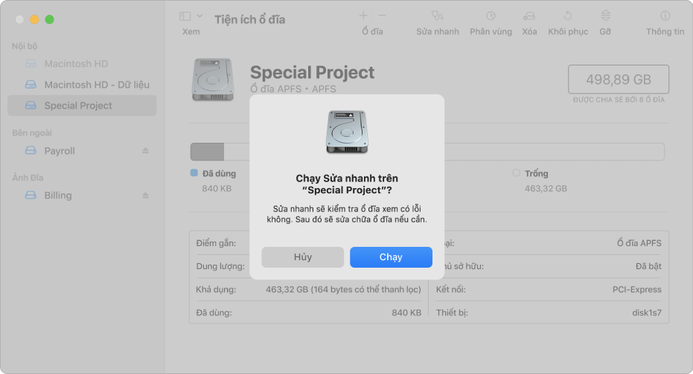
Task: Eject the Billing disk image
Action: click(146, 196)
